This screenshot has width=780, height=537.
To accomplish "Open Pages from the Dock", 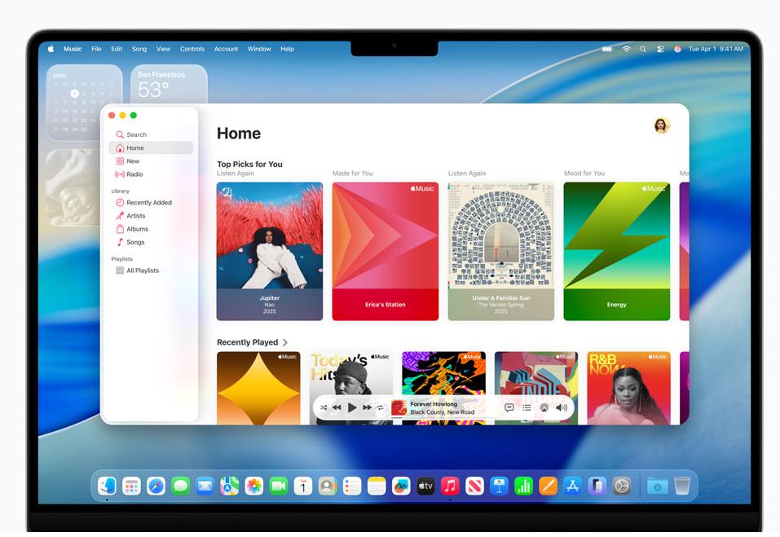I will [x=549, y=486].
